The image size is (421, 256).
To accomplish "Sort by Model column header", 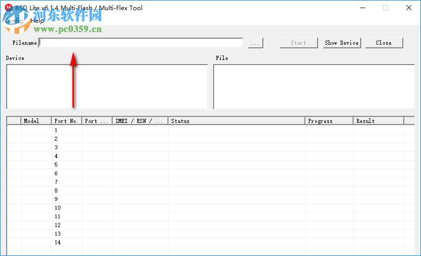I will pos(36,121).
